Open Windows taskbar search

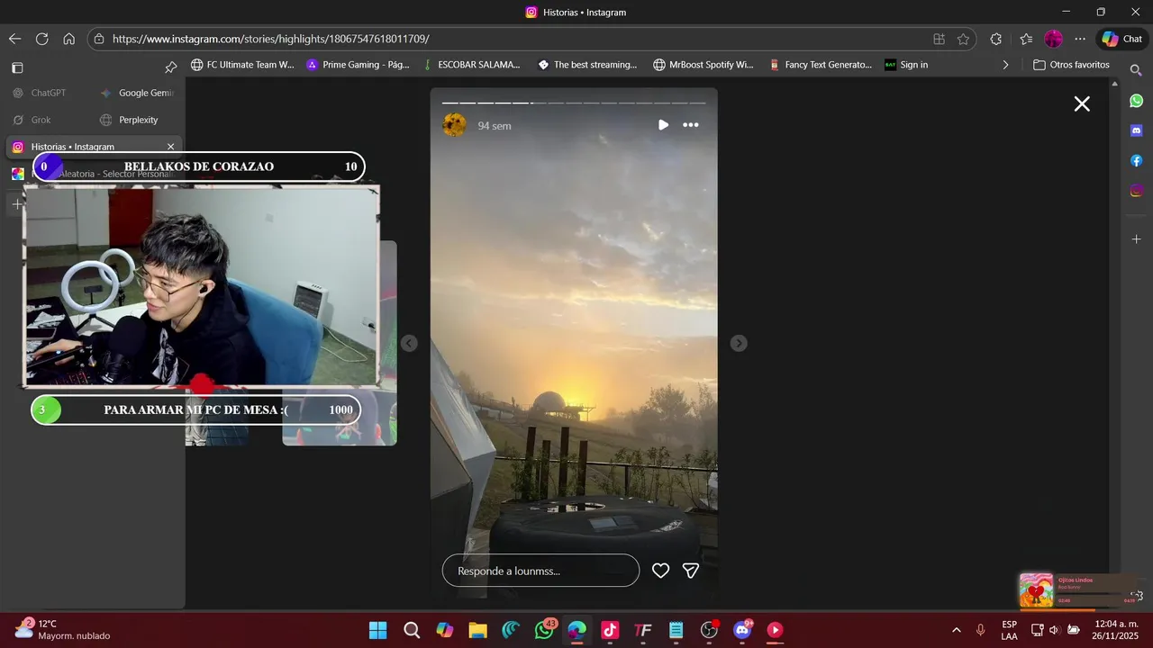[x=412, y=630]
